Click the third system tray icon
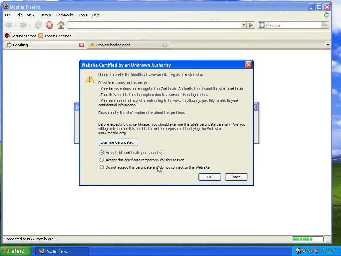The image size is (341, 256). click(310, 251)
